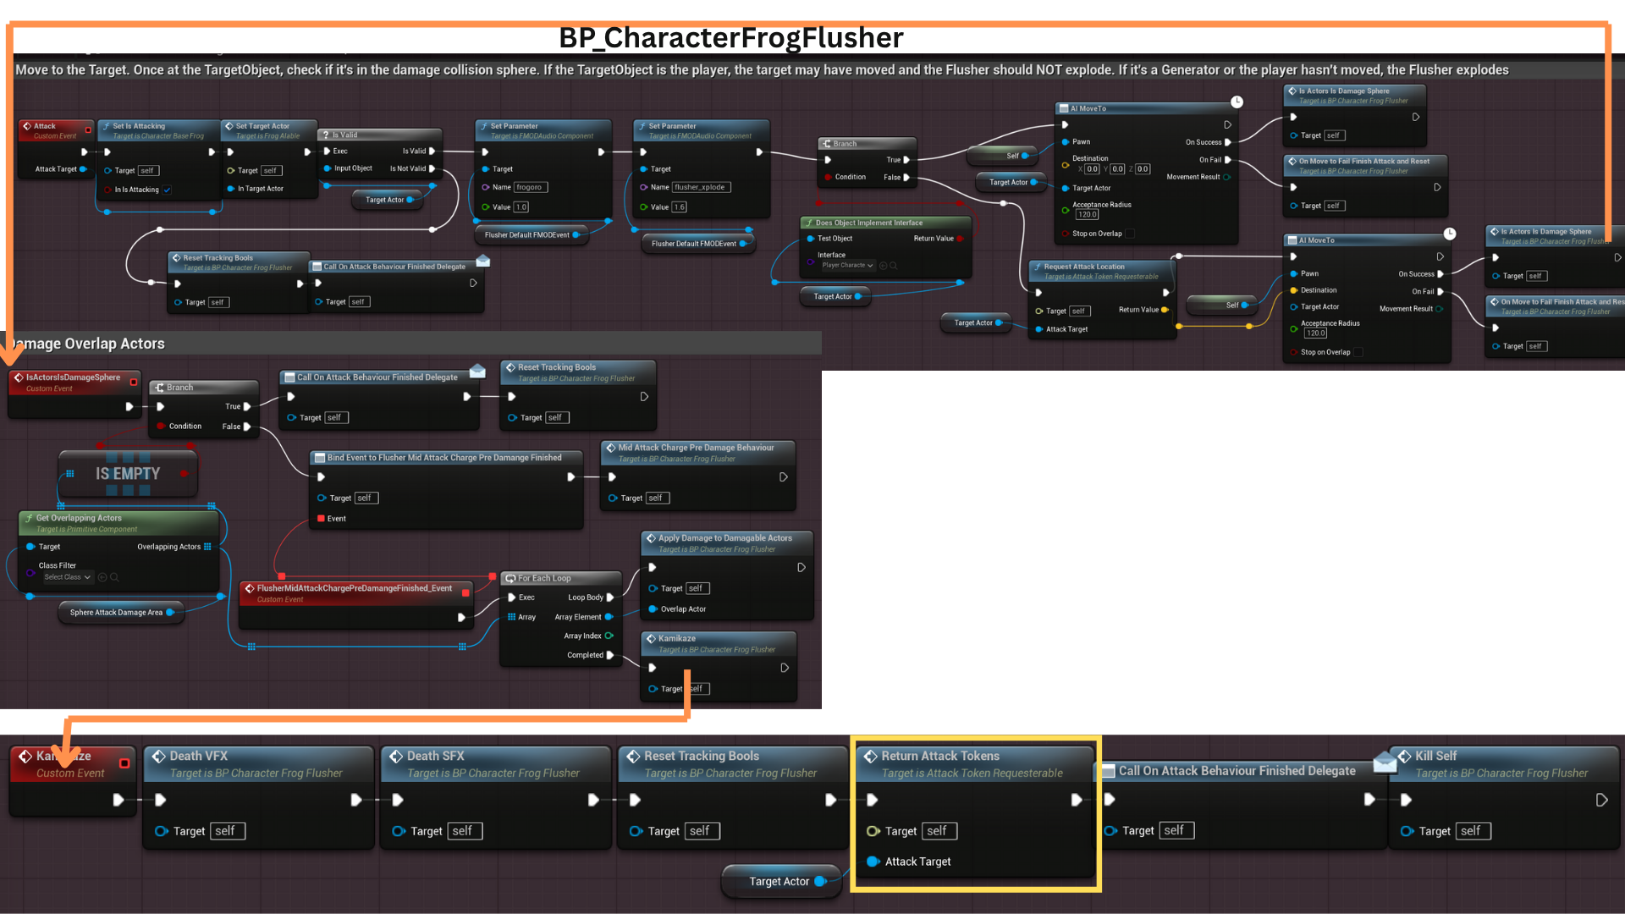
Task: Open the Select Class filter dropdown
Action: point(68,577)
